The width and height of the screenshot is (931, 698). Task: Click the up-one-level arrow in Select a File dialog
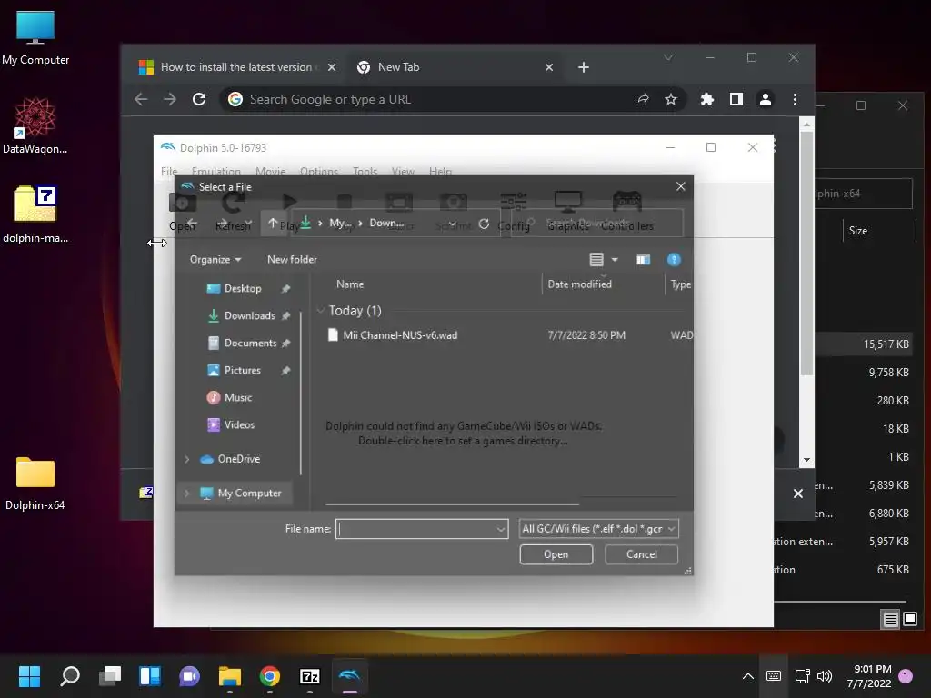273,224
